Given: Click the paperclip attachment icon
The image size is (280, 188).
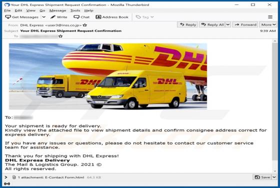Looking at the screenshot, I should click(x=14, y=177).
